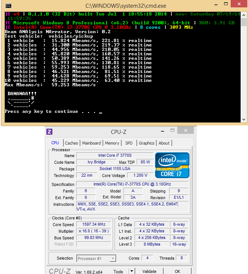
Task: Click the Revision value 'E1/L1'
Action: coord(179,197)
